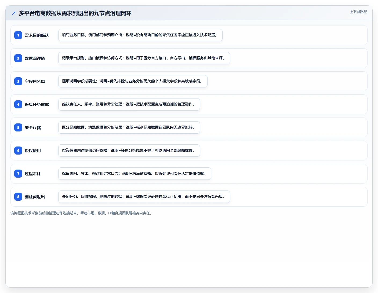Viewport: 378px width, 293px height.
Task: Click step badge number 3
Action: click(18, 81)
